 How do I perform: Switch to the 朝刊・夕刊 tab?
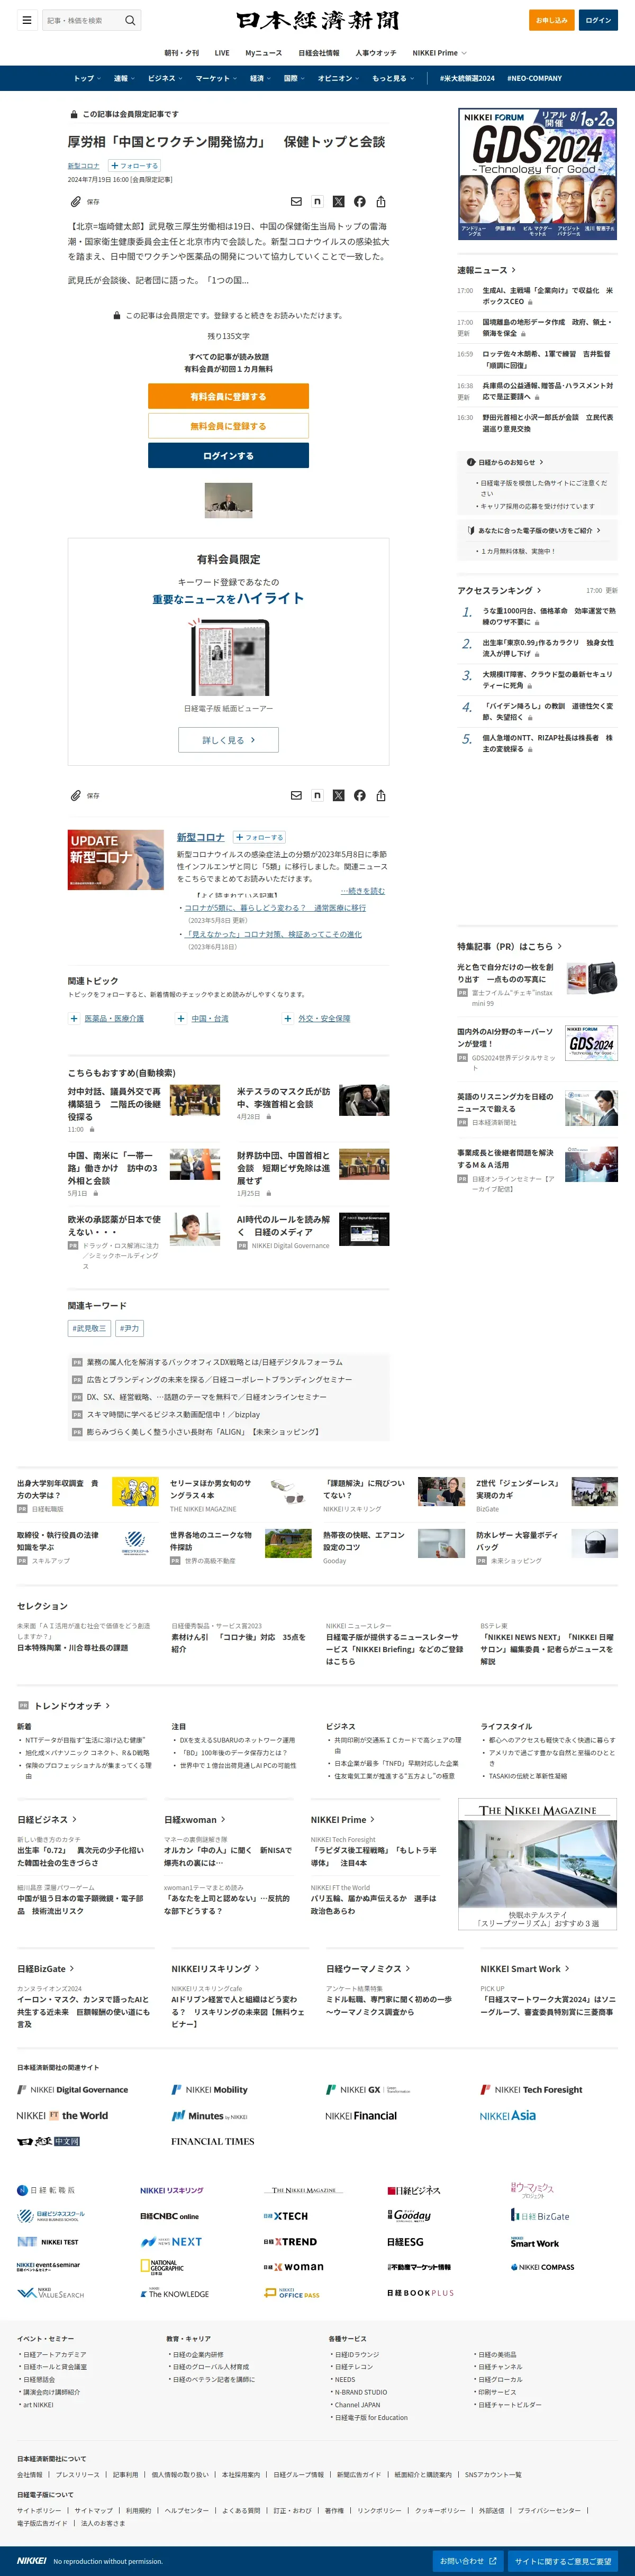[x=182, y=53]
